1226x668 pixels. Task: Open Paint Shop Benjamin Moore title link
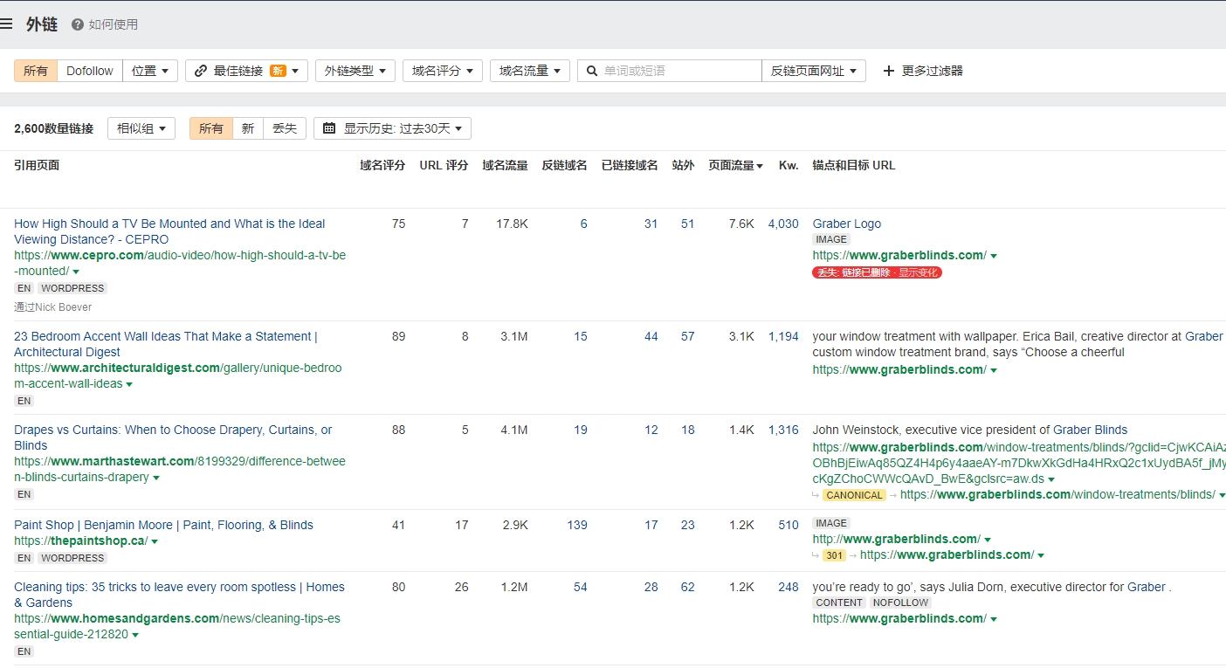coord(163,525)
